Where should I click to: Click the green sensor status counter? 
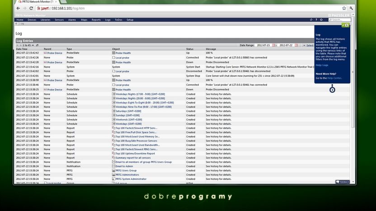point(346,25)
